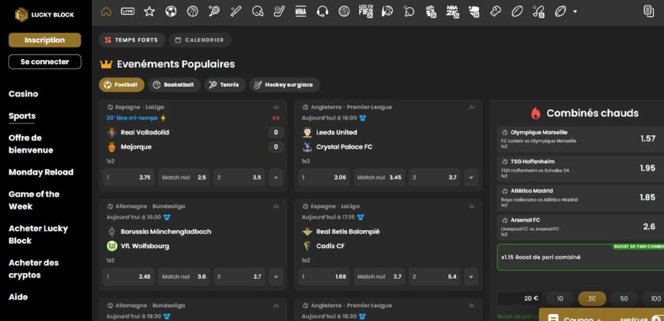Bet on Wolfsbourg win at 2.7
This screenshot has width=664, height=321.
click(x=239, y=276)
